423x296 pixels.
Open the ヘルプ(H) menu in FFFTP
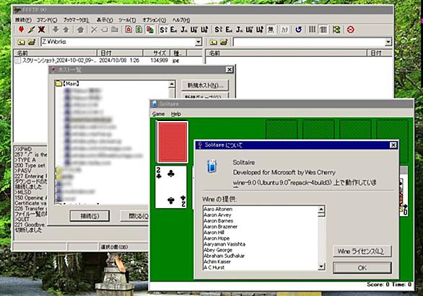point(181,20)
